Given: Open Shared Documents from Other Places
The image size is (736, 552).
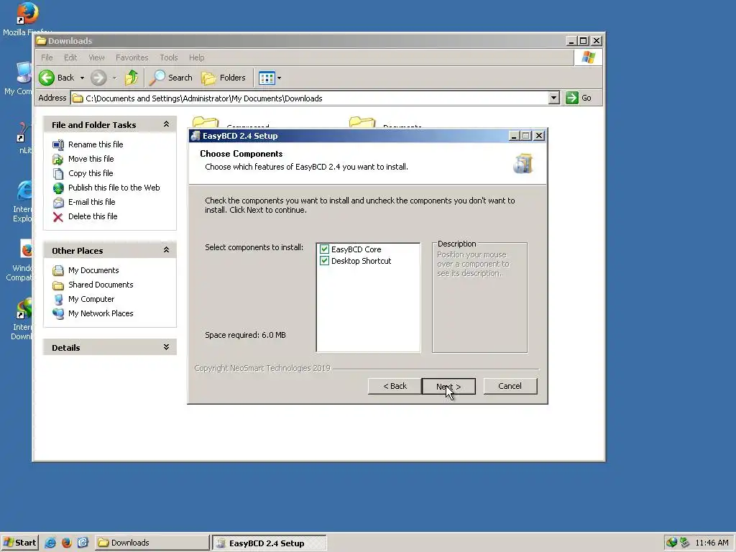Looking at the screenshot, I should 101,285.
